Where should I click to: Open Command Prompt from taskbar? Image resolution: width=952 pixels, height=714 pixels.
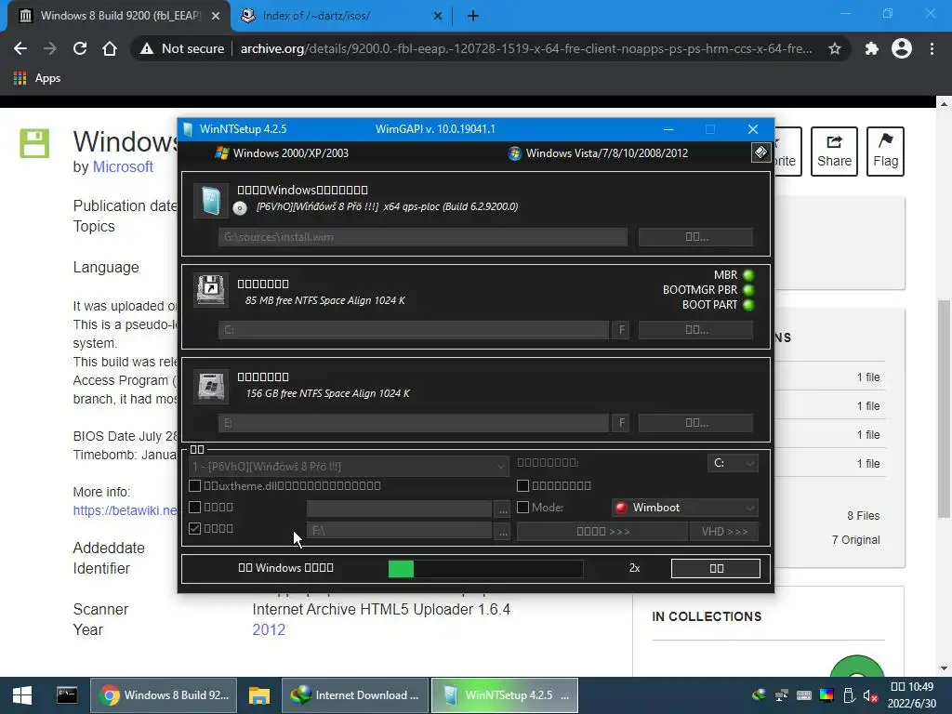pyautogui.click(x=67, y=695)
